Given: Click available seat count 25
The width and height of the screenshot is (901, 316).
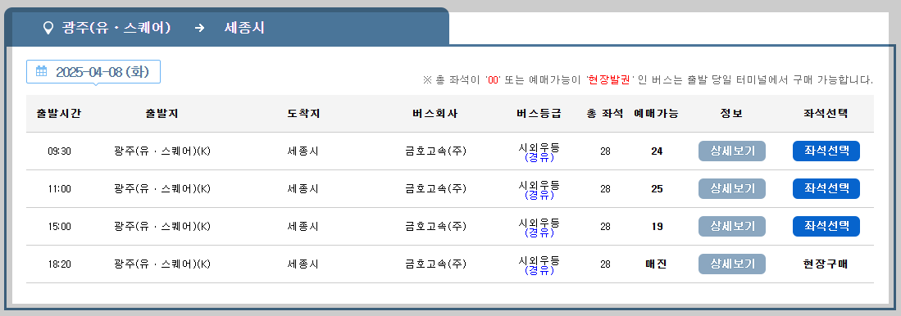Looking at the screenshot, I should [657, 188].
